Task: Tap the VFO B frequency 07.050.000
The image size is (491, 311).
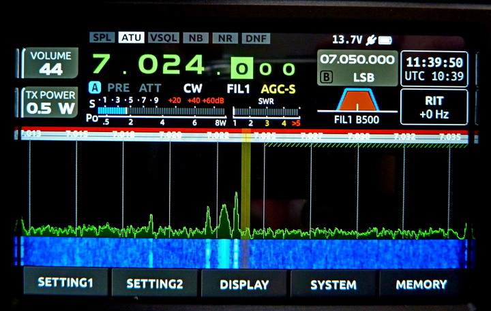Action: coord(357,59)
